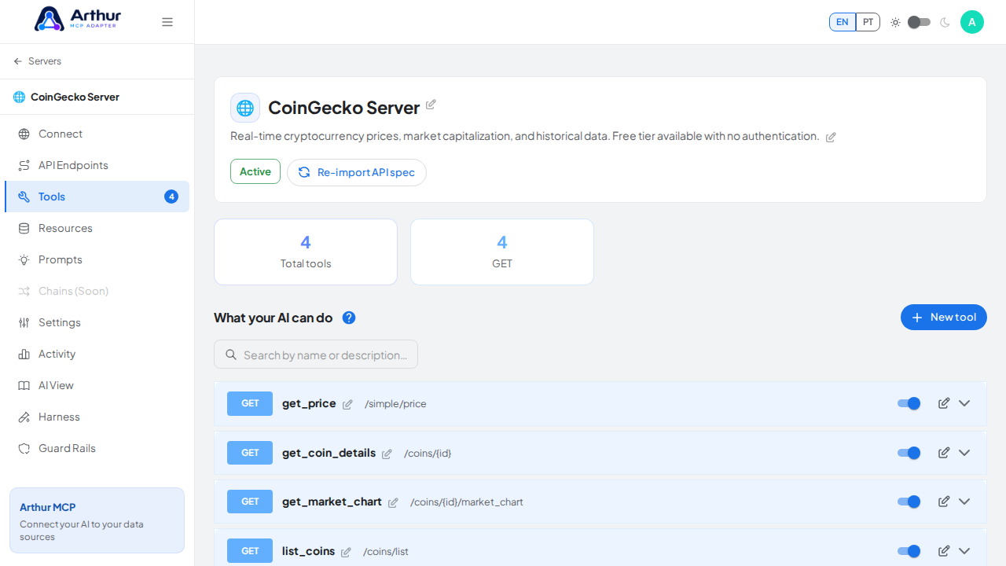The image size is (1006, 566).
Task: Click the sun light-mode icon
Action: coord(895,22)
